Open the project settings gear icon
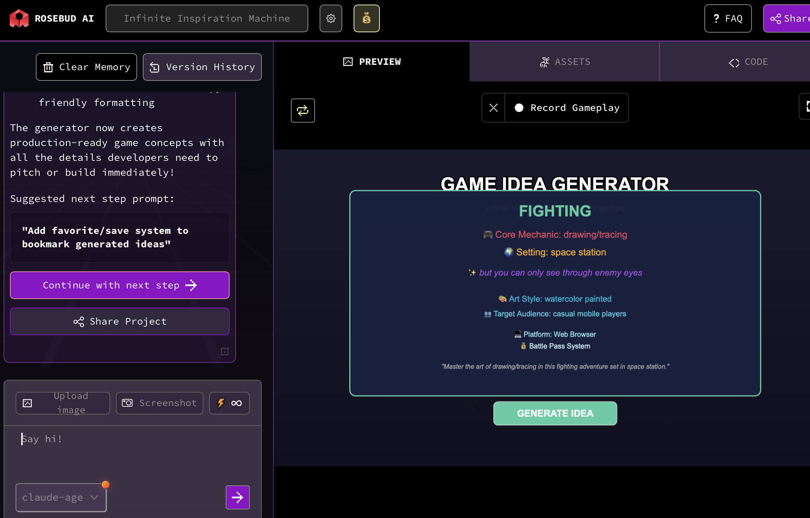 pyautogui.click(x=331, y=18)
